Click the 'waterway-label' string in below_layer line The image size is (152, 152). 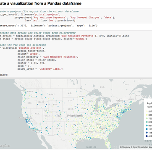click(x=50, y=69)
